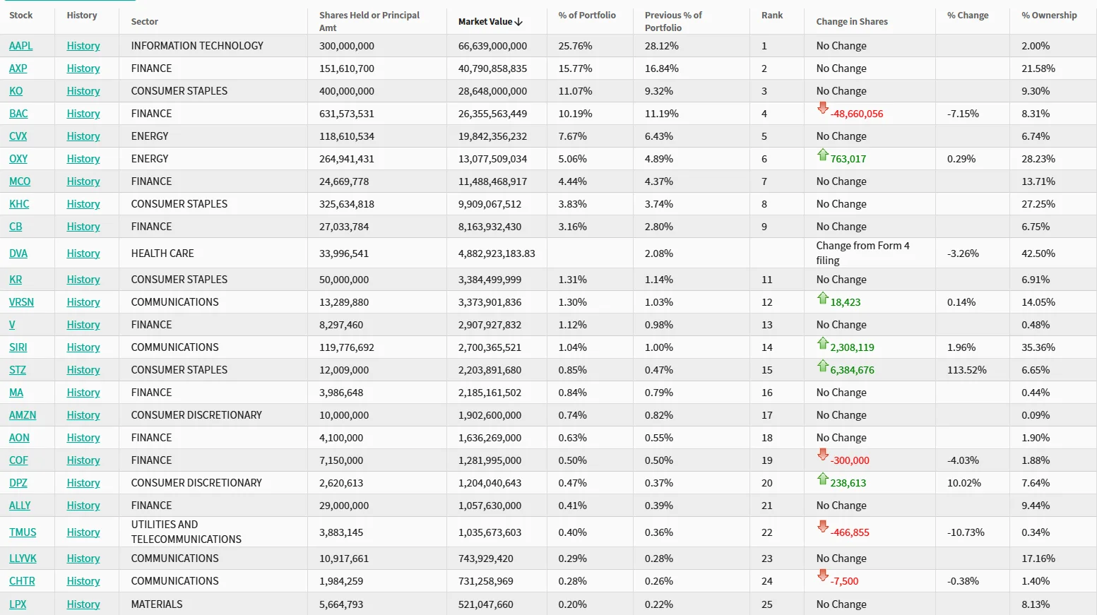Open the LLYVK ticker link

pos(23,559)
